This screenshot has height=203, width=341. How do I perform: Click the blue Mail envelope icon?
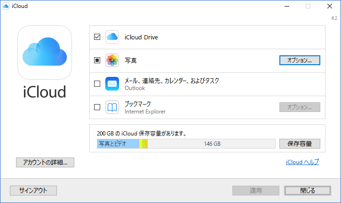(112, 84)
